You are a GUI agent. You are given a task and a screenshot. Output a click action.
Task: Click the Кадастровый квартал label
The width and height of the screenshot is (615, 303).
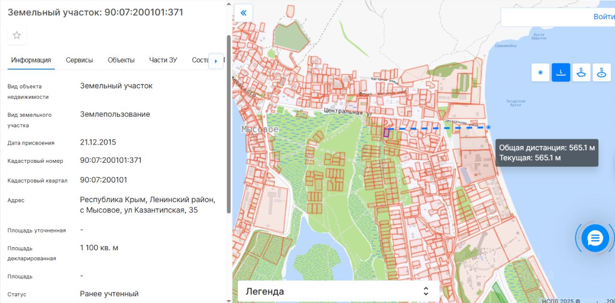point(37,181)
